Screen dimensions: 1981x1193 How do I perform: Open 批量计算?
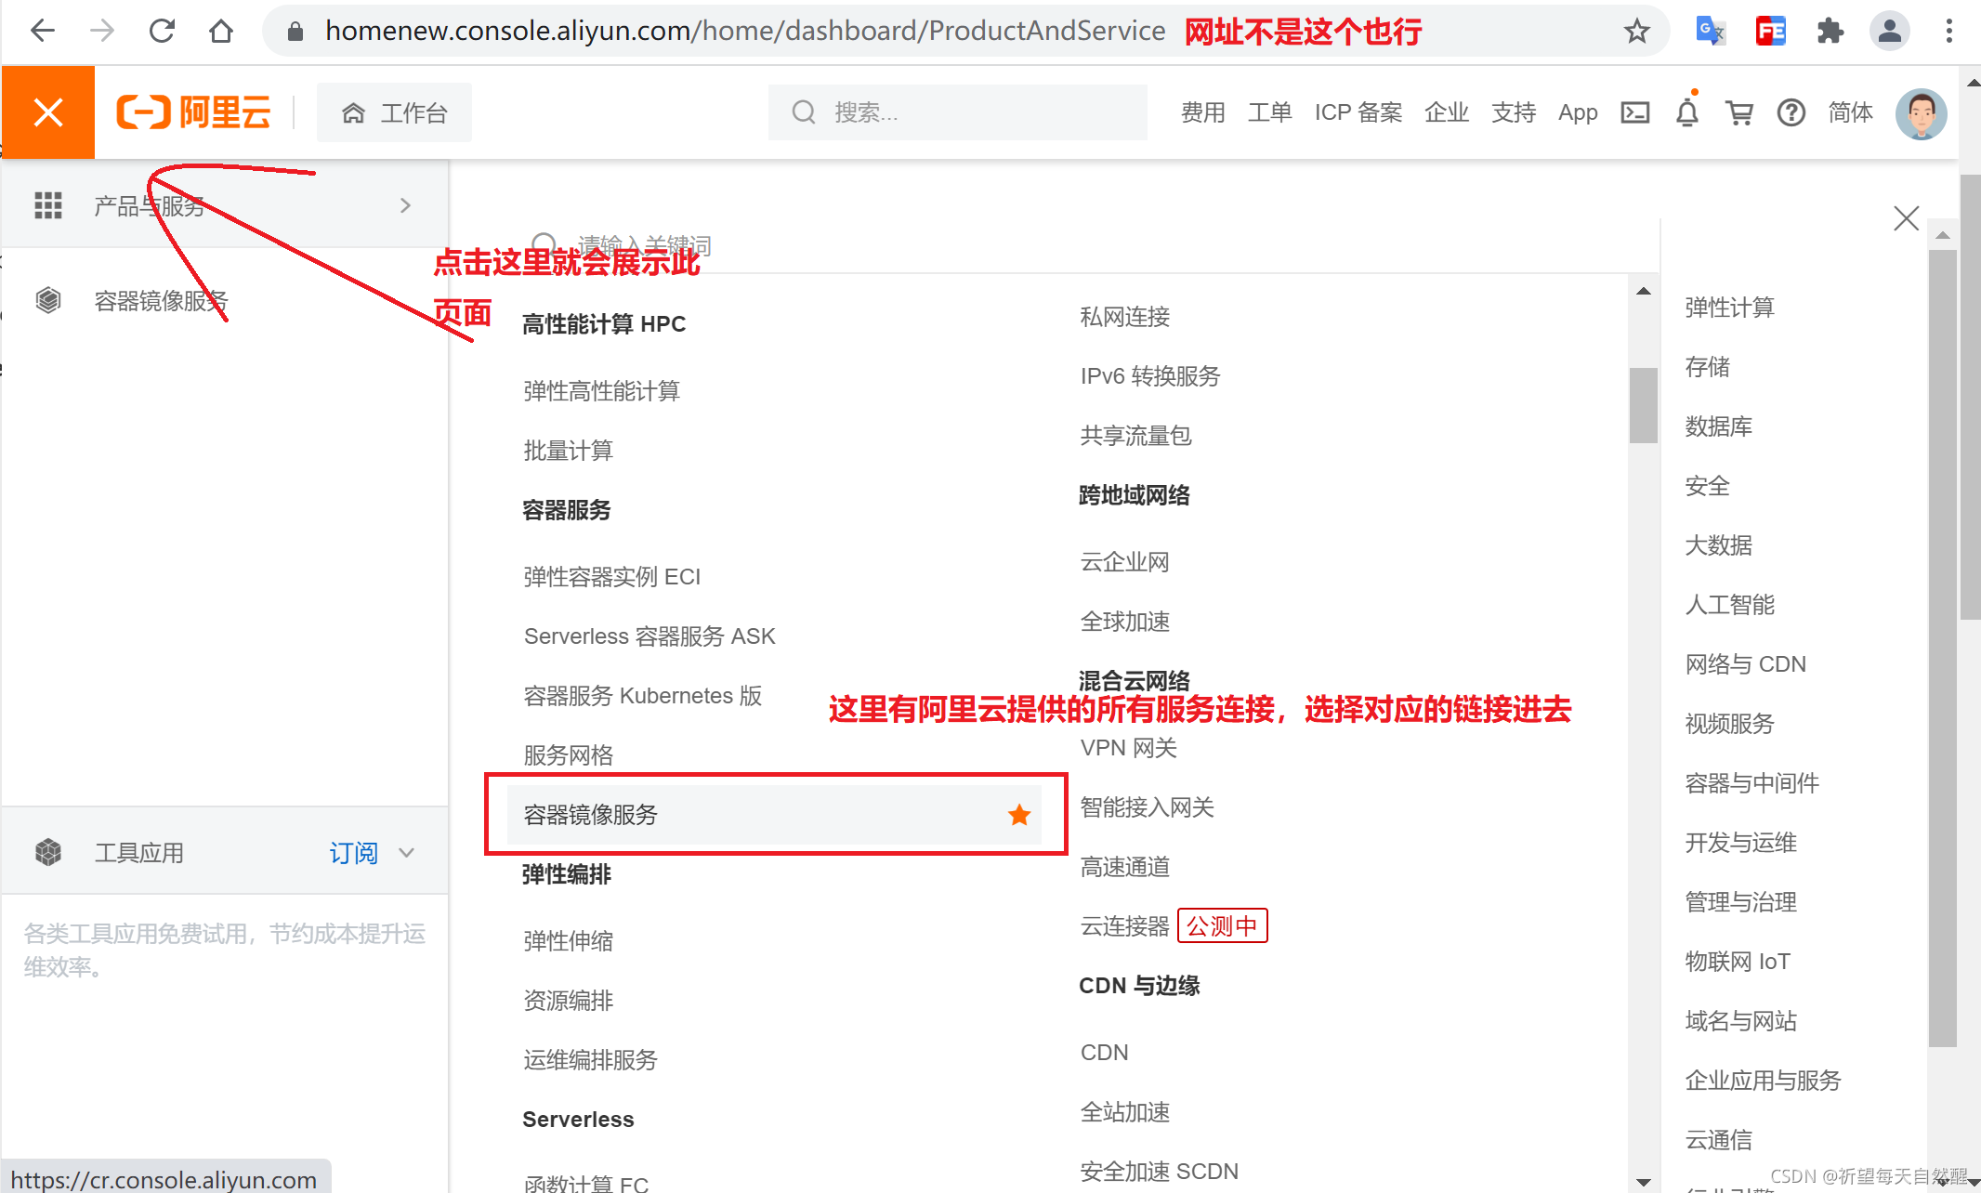coord(568,451)
